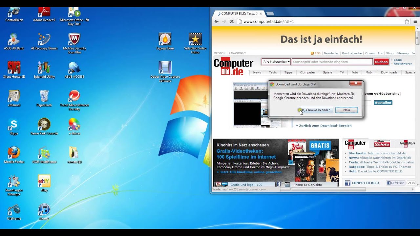
Task: Open the Tests navigation tab
Action: pyautogui.click(x=273, y=72)
